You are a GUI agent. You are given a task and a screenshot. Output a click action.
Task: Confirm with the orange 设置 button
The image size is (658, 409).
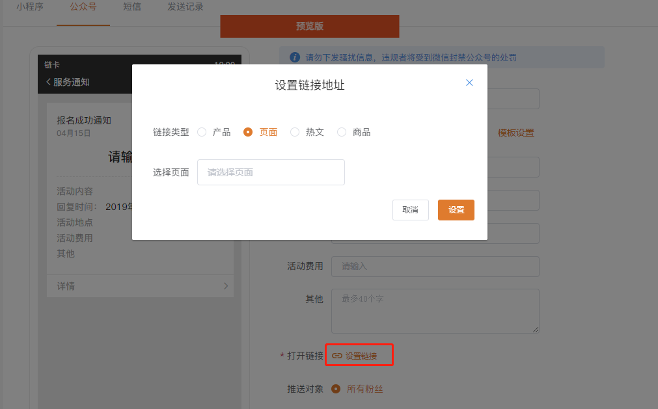point(456,210)
